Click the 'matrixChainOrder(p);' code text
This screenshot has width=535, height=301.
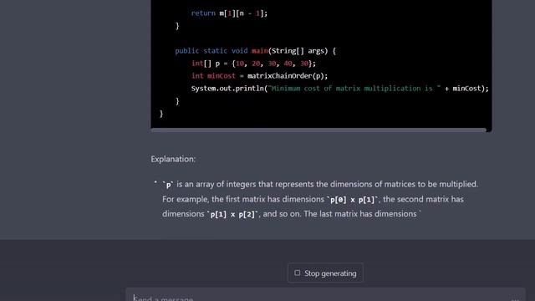288,76
